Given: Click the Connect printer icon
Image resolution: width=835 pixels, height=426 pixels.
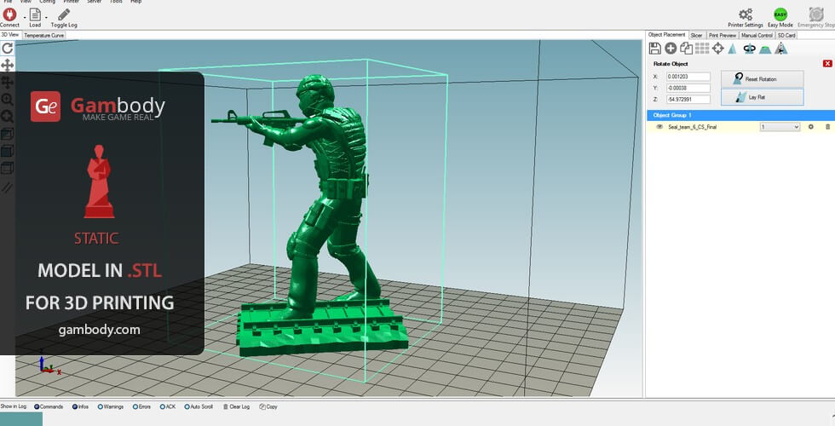Looking at the screenshot, I should pos(9,14).
